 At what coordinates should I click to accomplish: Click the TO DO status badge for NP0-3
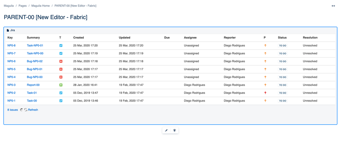[283, 85]
